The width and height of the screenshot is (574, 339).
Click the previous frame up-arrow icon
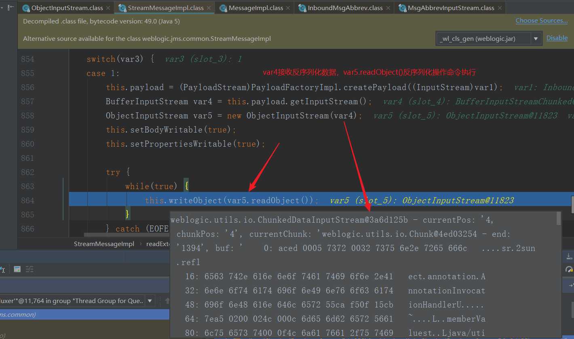167,301
